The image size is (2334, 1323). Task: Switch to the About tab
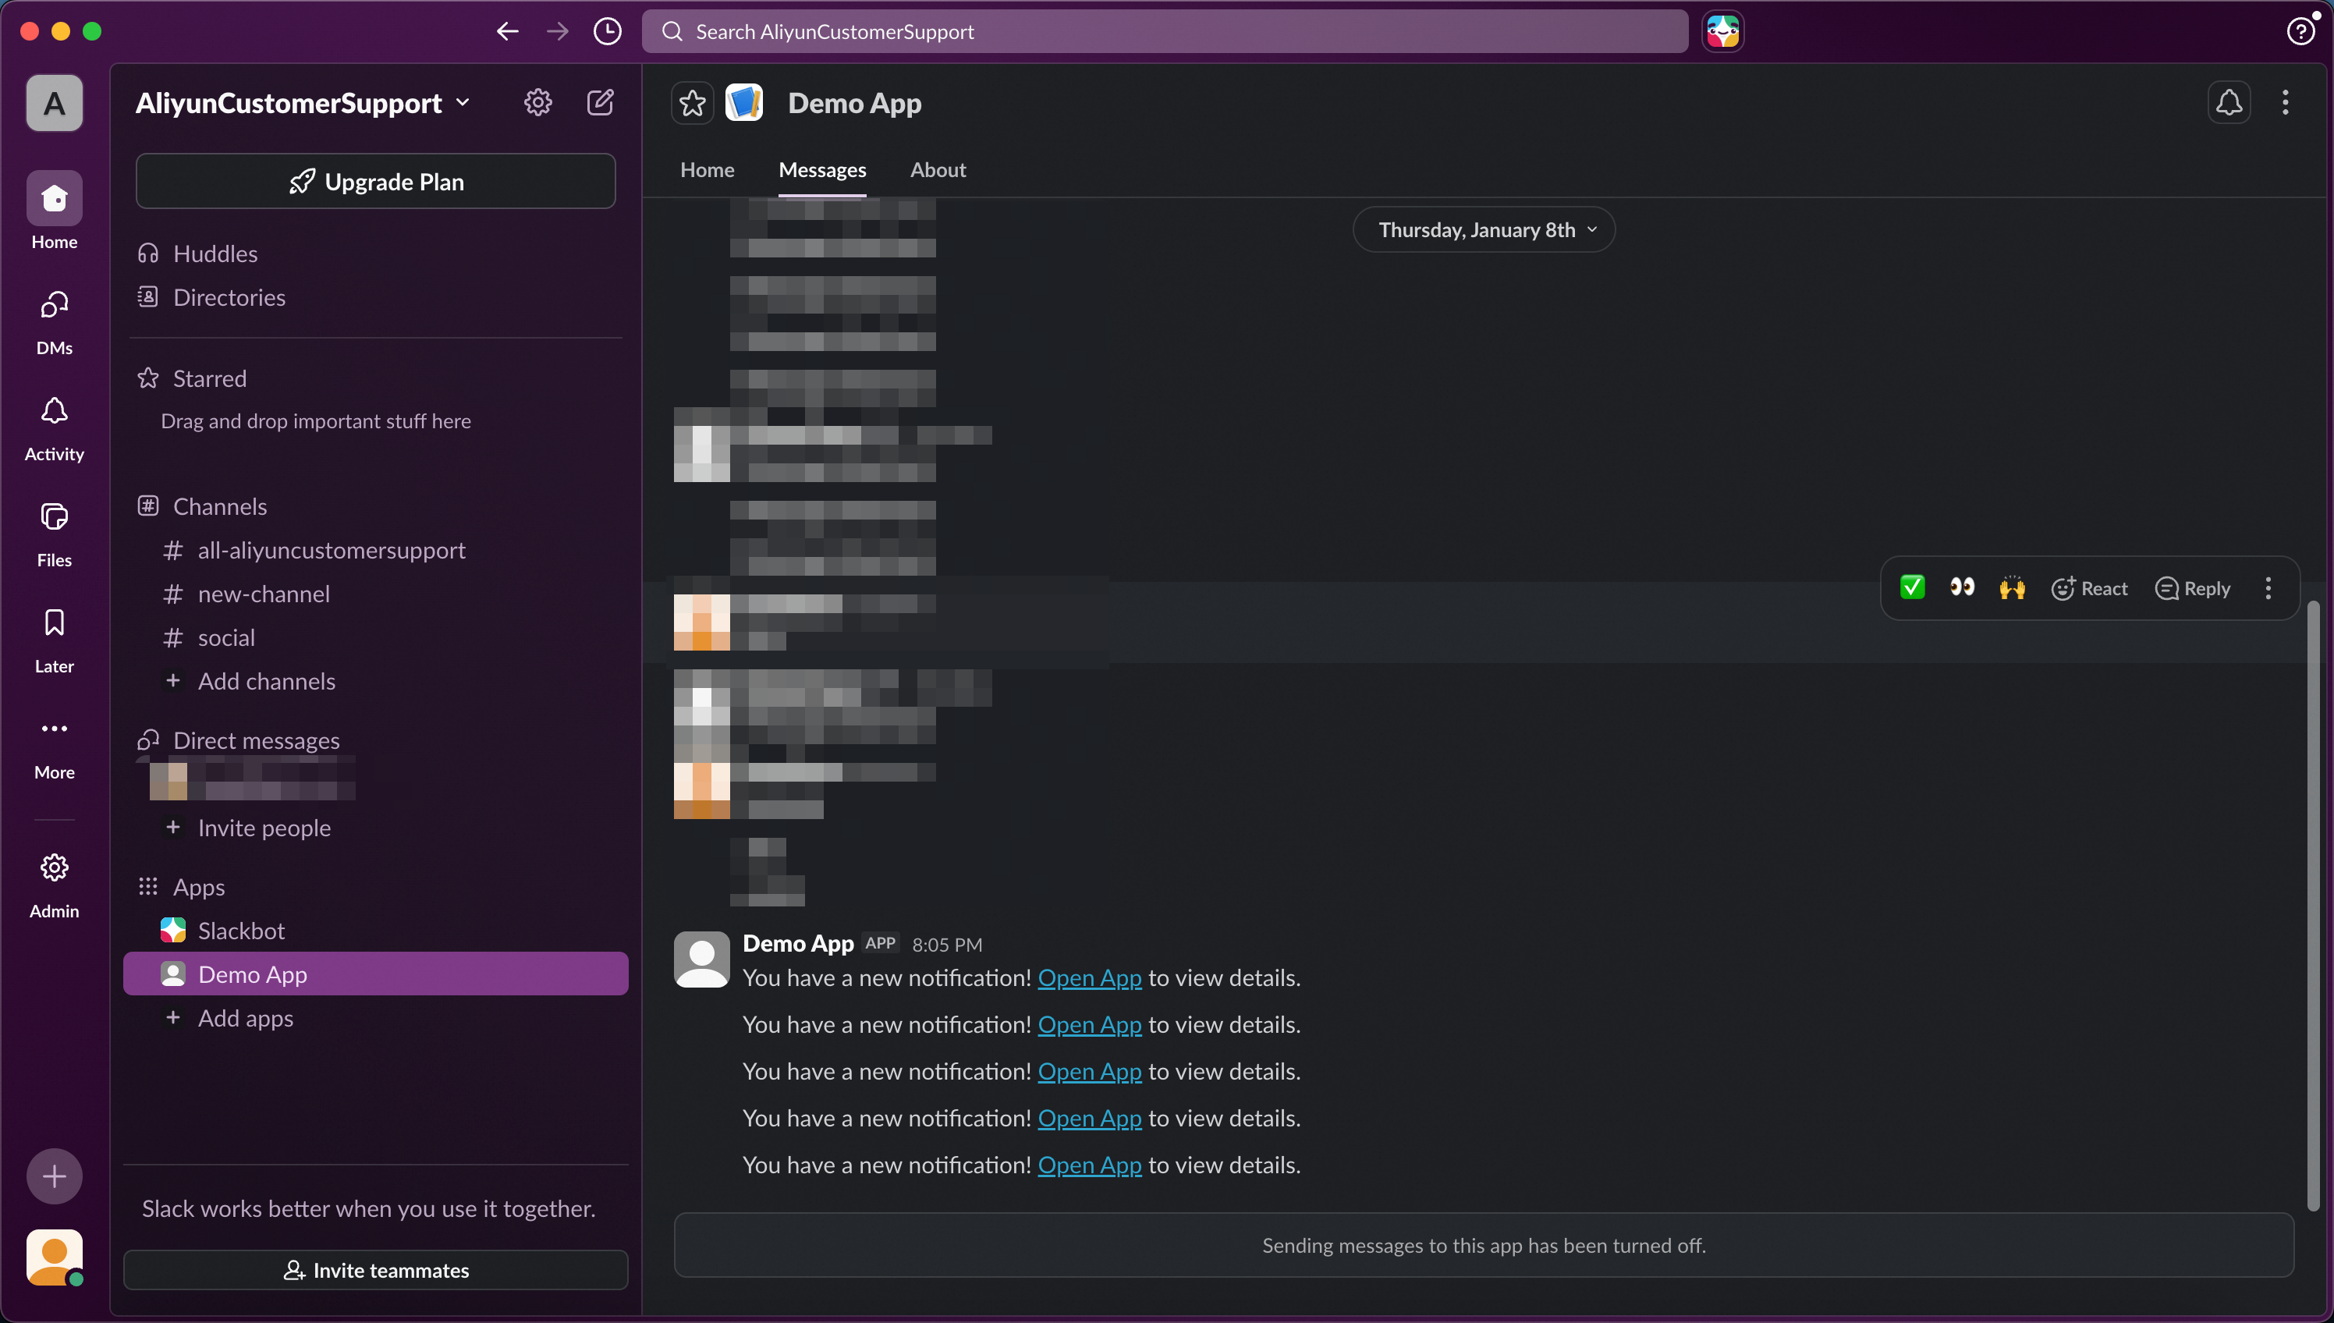pos(938,170)
